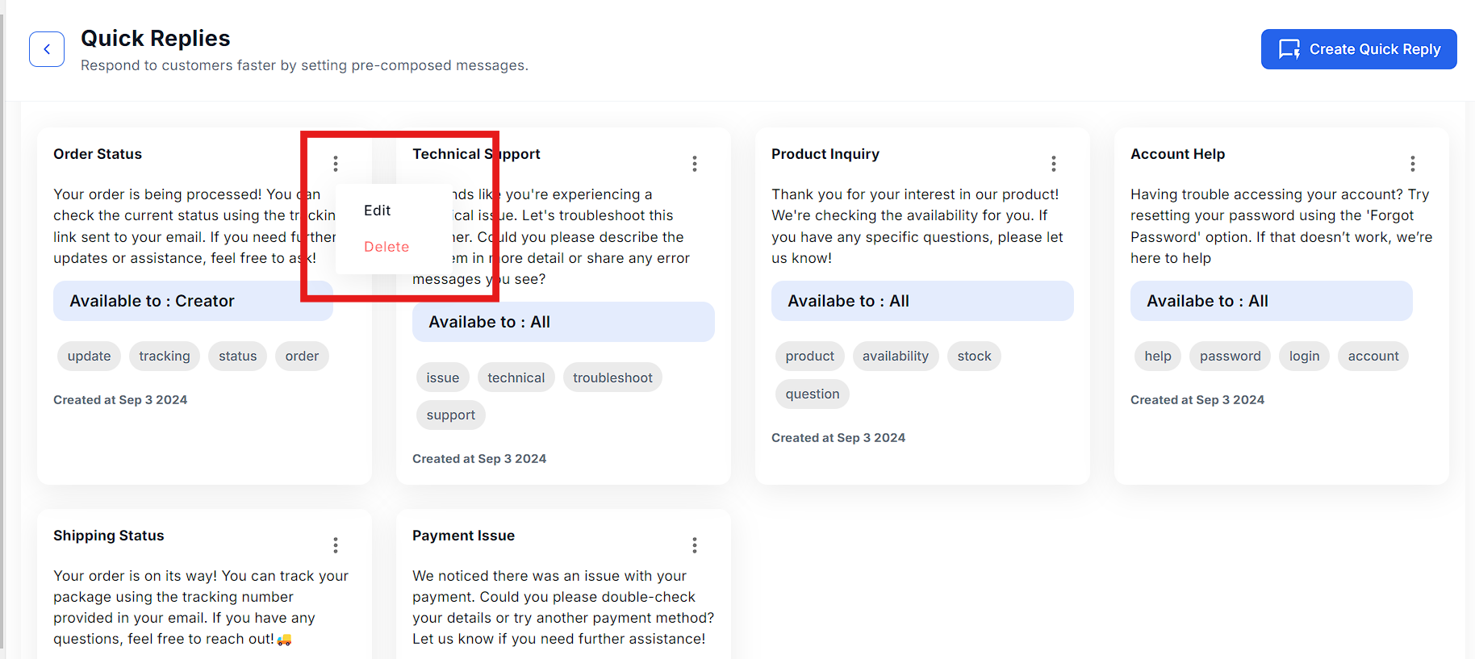Viewport: 1475px width, 659px height.
Task: Click the Product Inquiry 'Availabe to : All' badge
Action: point(922,301)
